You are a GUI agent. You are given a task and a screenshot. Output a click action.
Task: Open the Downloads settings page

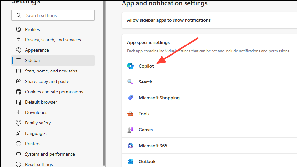[36, 112]
